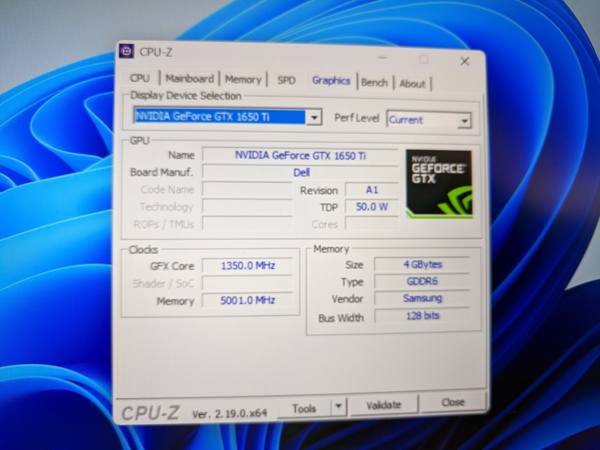Viewport: 600px width, 450px height.
Task: Click the empty ROPs / TMUs field
Action: click(247, 224)
